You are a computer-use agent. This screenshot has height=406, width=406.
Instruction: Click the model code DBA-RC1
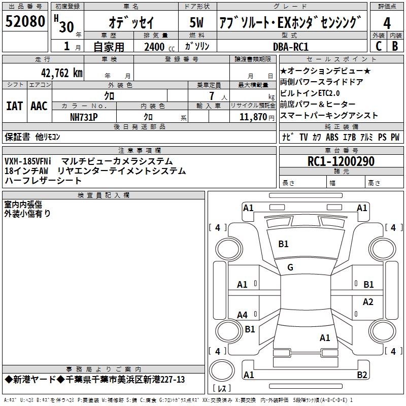[291, 47]
